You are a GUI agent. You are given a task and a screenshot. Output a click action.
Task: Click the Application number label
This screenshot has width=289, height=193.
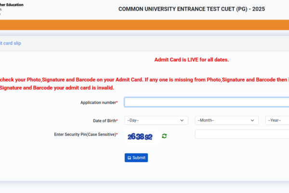click(x=99, y=102)
